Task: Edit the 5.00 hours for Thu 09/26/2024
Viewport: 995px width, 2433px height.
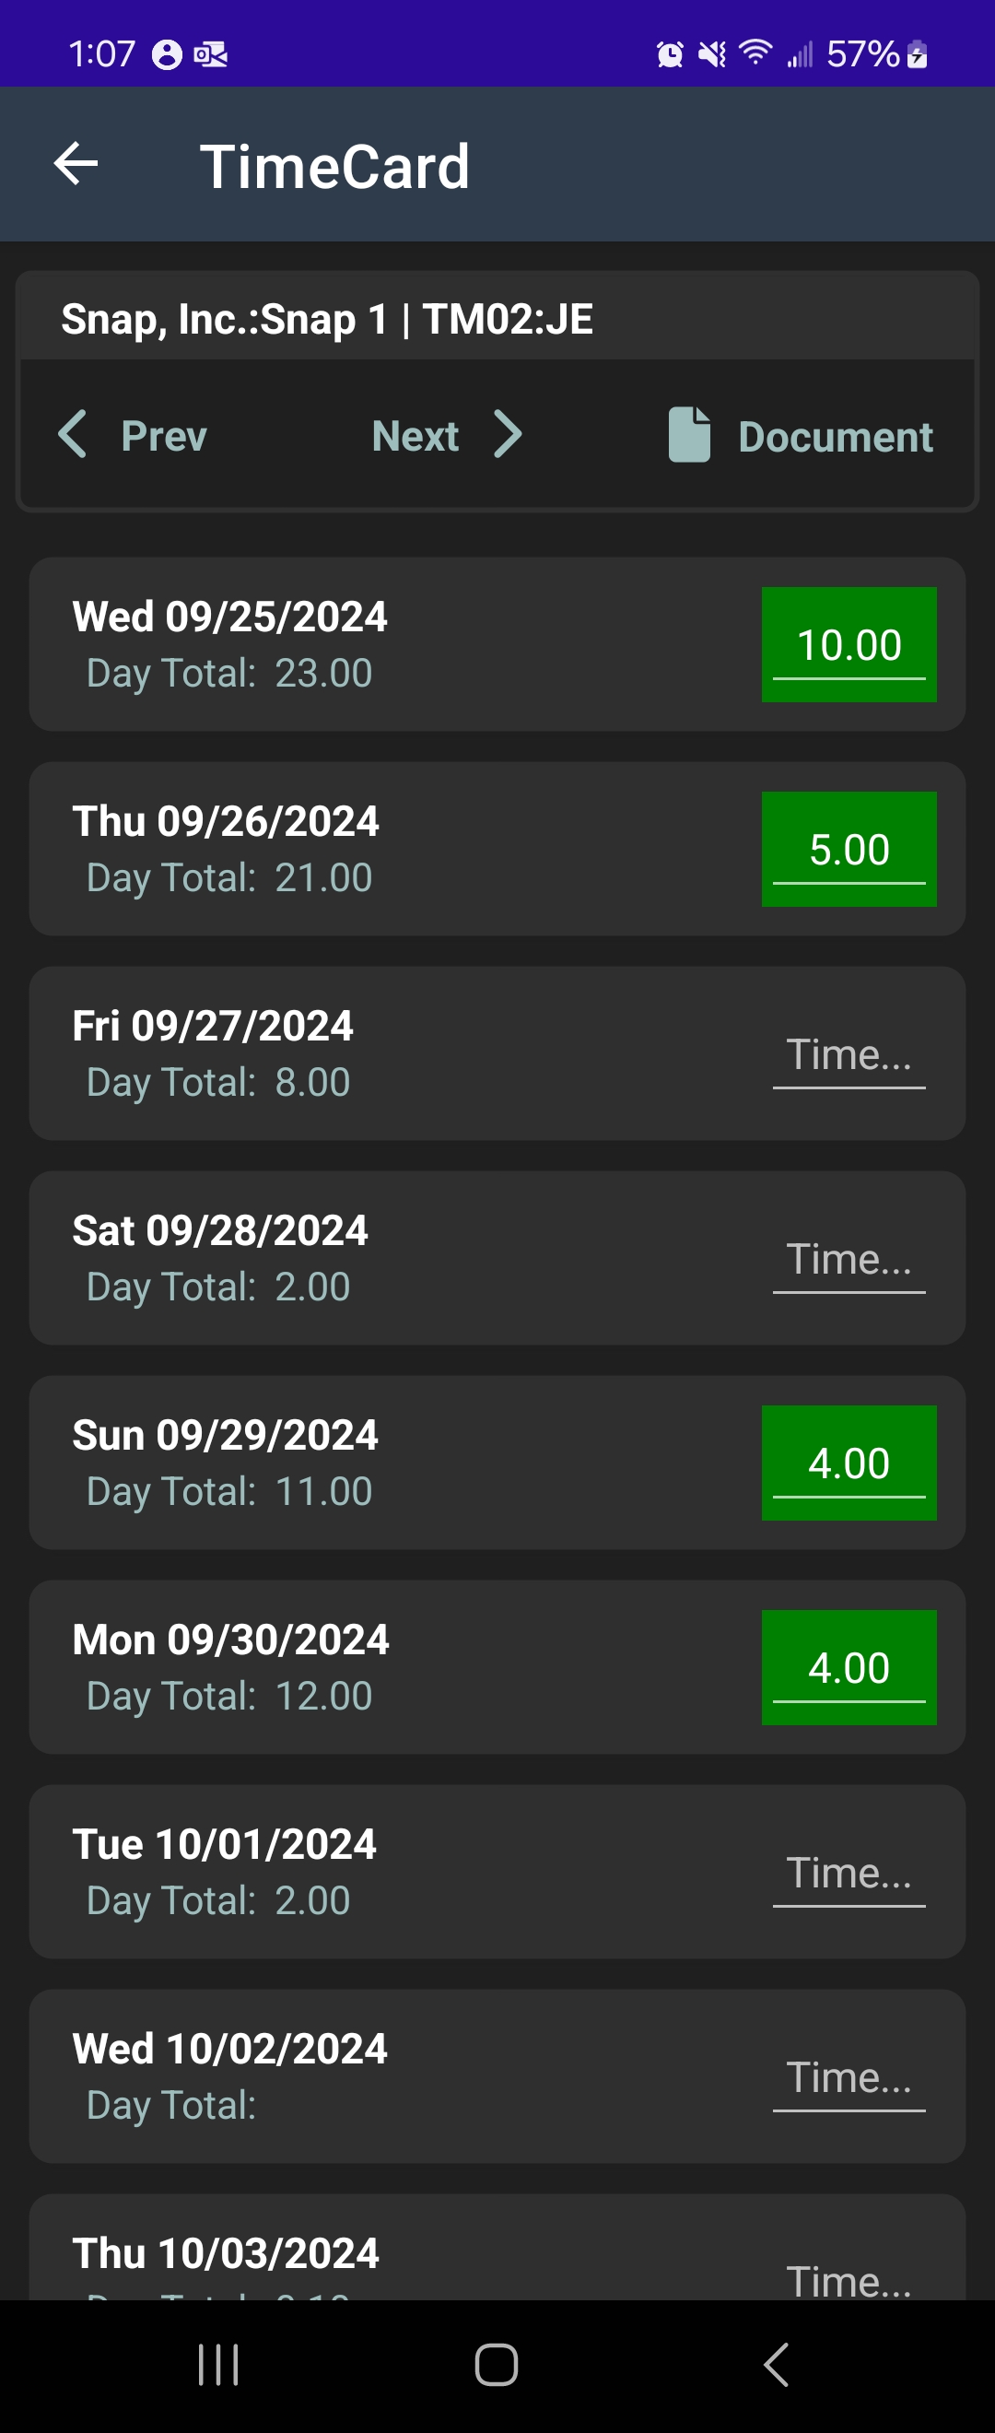Action: tap(849, 849)
